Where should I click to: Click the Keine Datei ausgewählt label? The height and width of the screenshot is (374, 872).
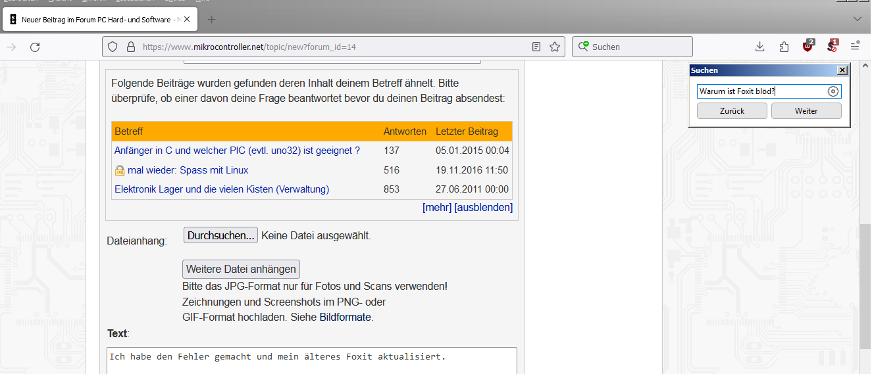316,235
